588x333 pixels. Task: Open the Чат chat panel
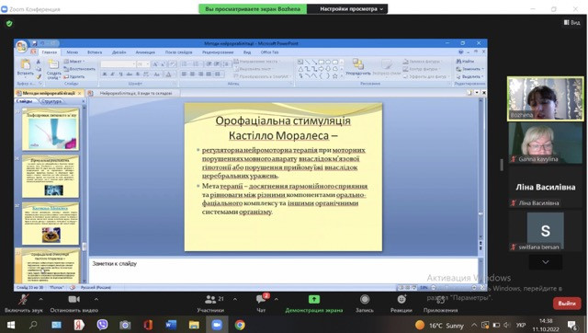coord(261,304)
